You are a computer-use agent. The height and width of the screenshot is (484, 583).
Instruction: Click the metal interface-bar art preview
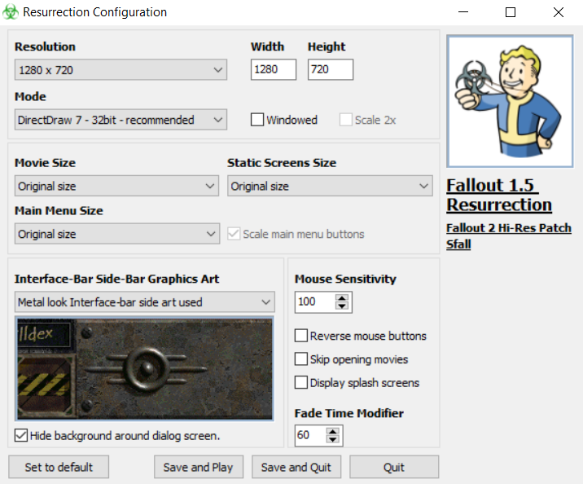point(145,369)
